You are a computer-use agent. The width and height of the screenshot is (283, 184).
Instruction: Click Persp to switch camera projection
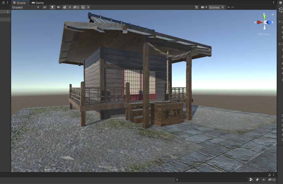pyautogui.click(x=264, y=34)
